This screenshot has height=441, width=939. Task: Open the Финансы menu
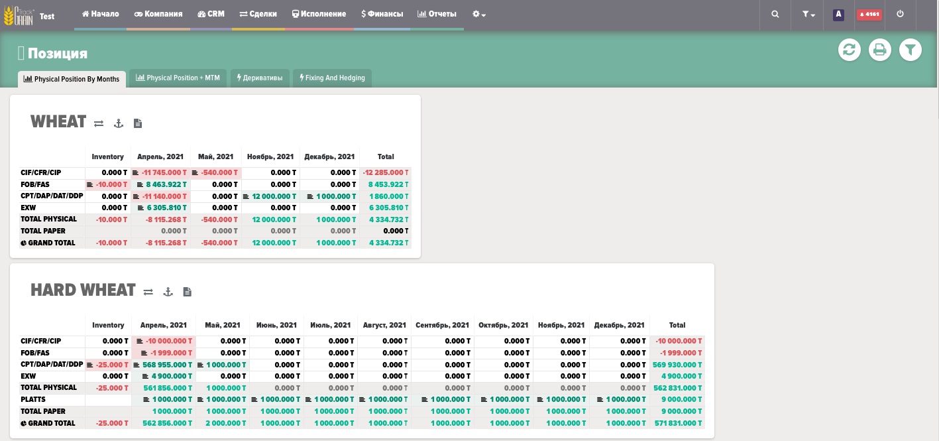[x=382, y=14]
